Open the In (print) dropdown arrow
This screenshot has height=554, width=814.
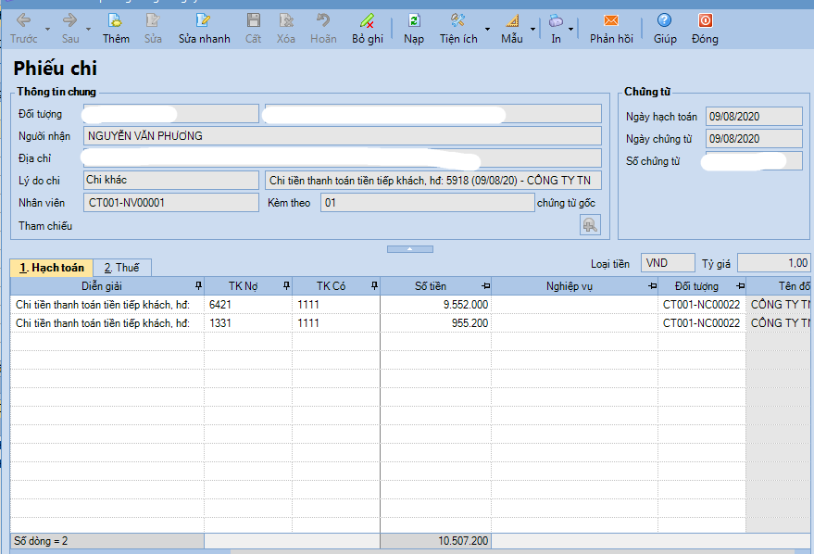click(x=571, y=29)
